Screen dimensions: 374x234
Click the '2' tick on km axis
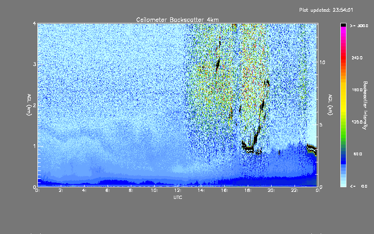(x=35, y=105)
